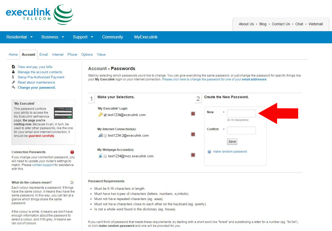Click the gold key icon next to test1234@execulink.com
The height and width of the screenshot is (231, 332).
[x=101, y=115]
